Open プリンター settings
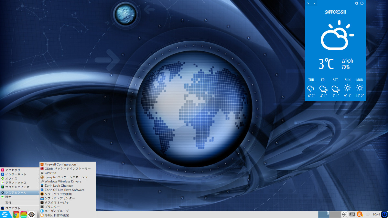Viewport: 388px width, 218px height. click(x=68, y=206)
